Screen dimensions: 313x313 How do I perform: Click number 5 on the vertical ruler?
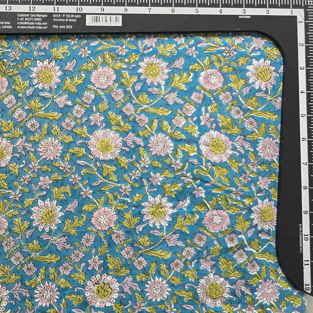[304, 116]
